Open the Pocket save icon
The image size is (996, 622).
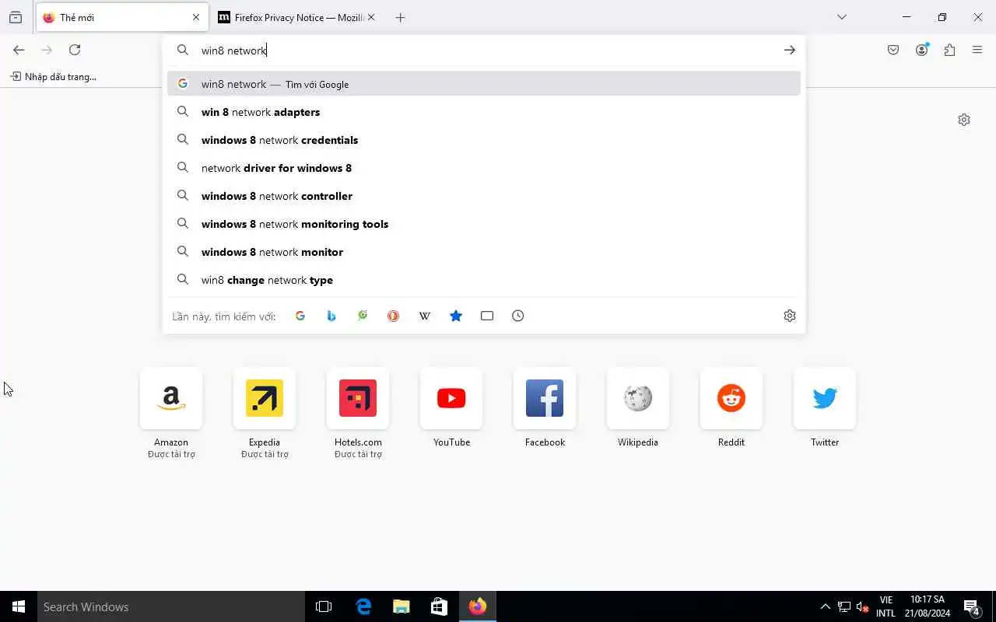click(x=893, y=50)
